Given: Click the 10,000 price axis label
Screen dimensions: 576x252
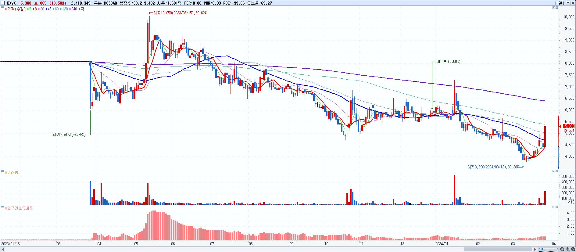Looking at the screenshot, I should point(569,17).
